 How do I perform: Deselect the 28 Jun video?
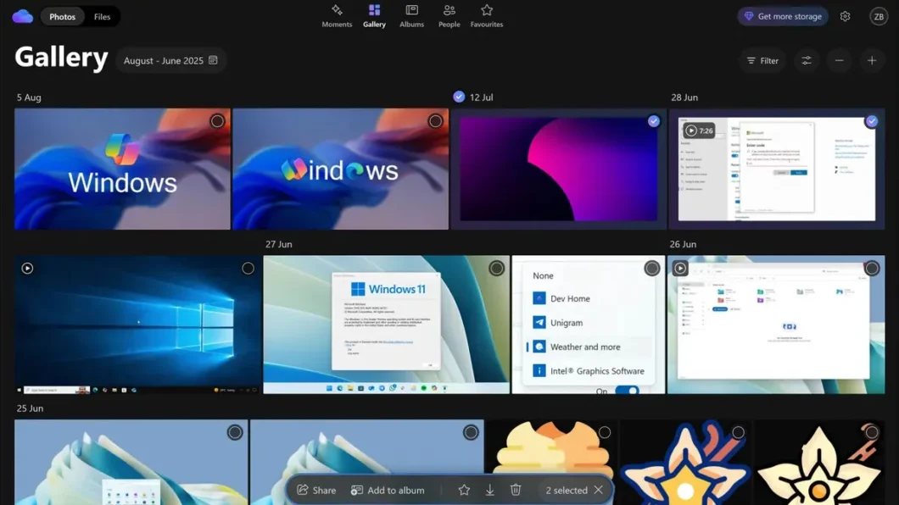click(x=872, y=120)
